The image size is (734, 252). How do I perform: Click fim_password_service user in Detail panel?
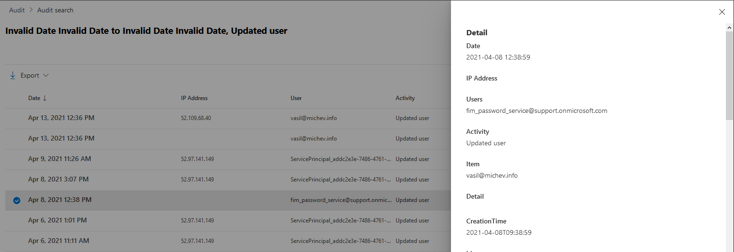click(x=536, y=111)
